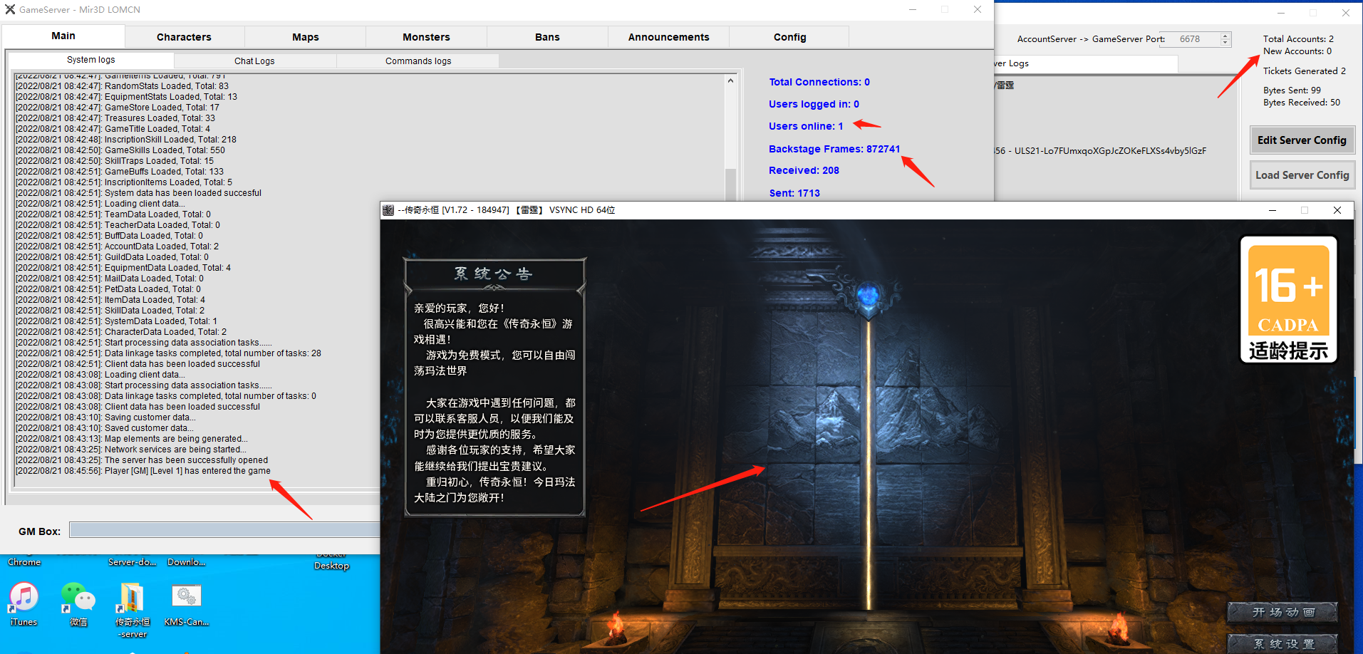Close the GameServer window

point(978,9)
